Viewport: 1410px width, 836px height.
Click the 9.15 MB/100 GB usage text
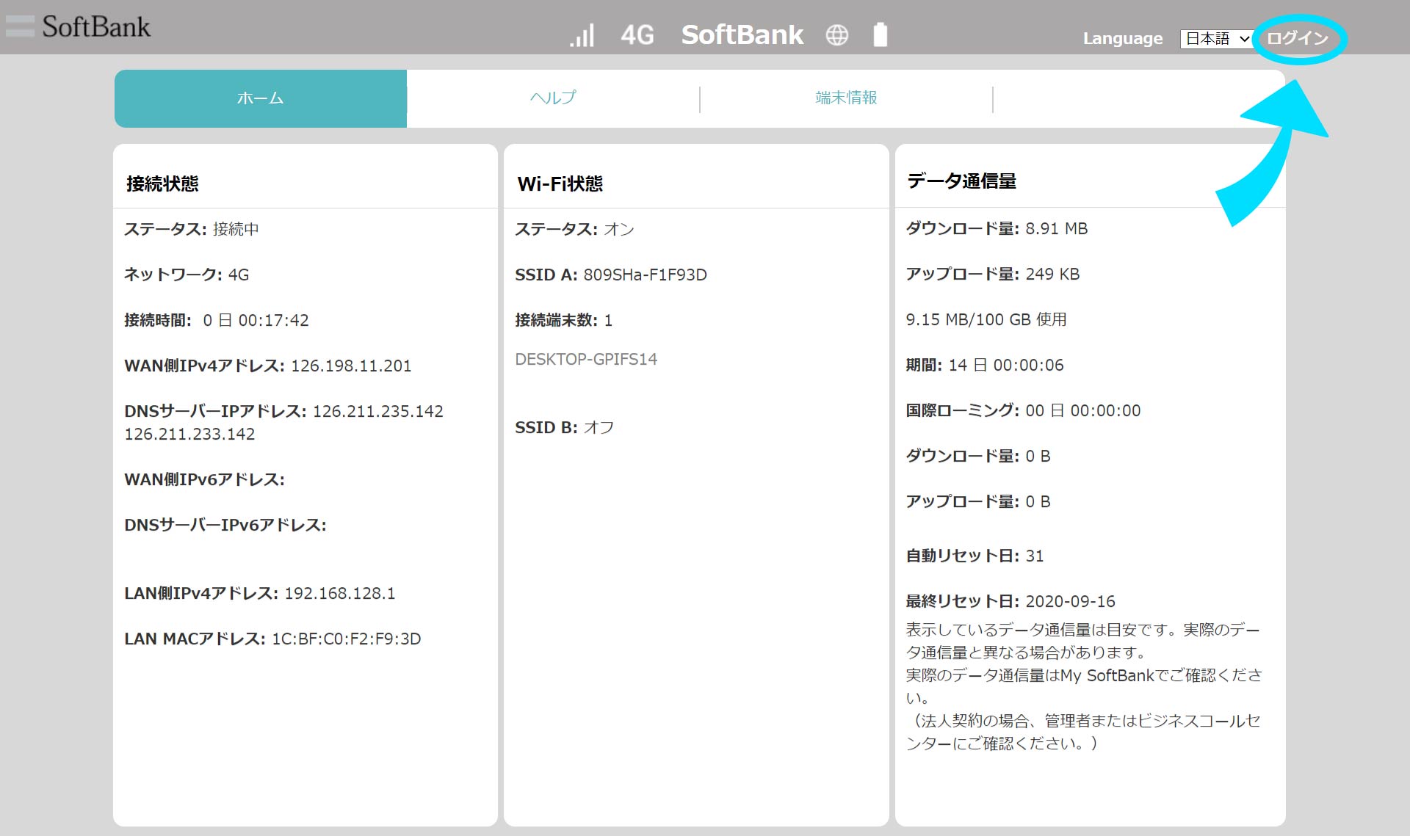point(986,320)
